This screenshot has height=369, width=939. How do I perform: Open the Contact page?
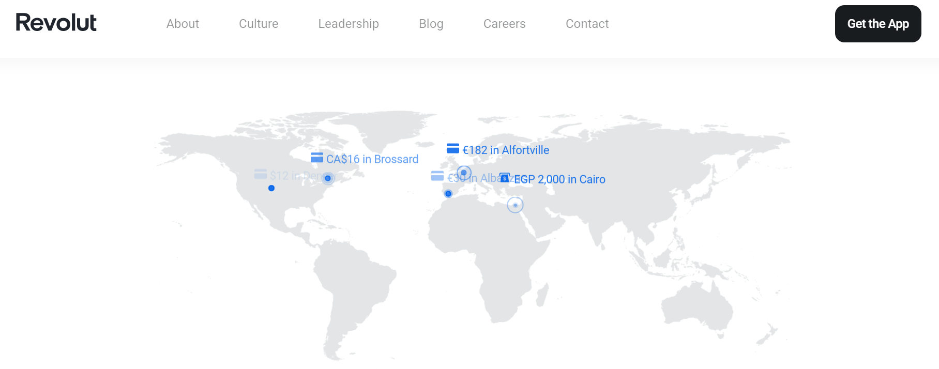click(x=587, y=24)
